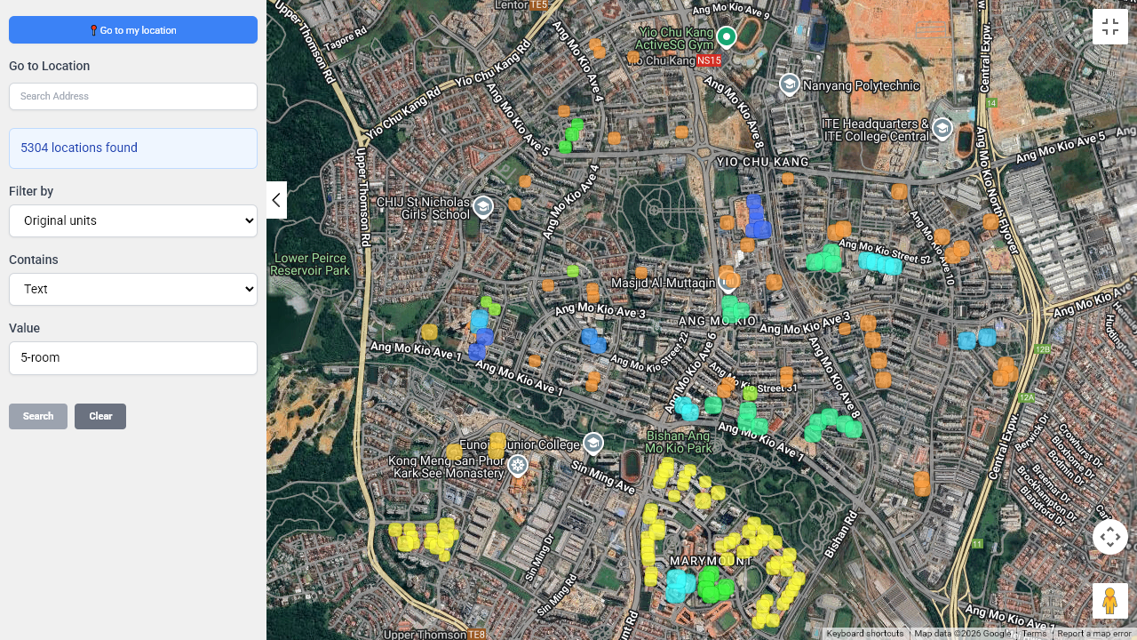Focus the Search Address field
This screenshot has width=1137, height=640.
133,96
